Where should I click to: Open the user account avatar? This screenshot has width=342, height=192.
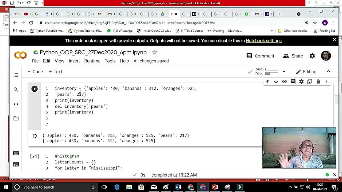(326, 56)
